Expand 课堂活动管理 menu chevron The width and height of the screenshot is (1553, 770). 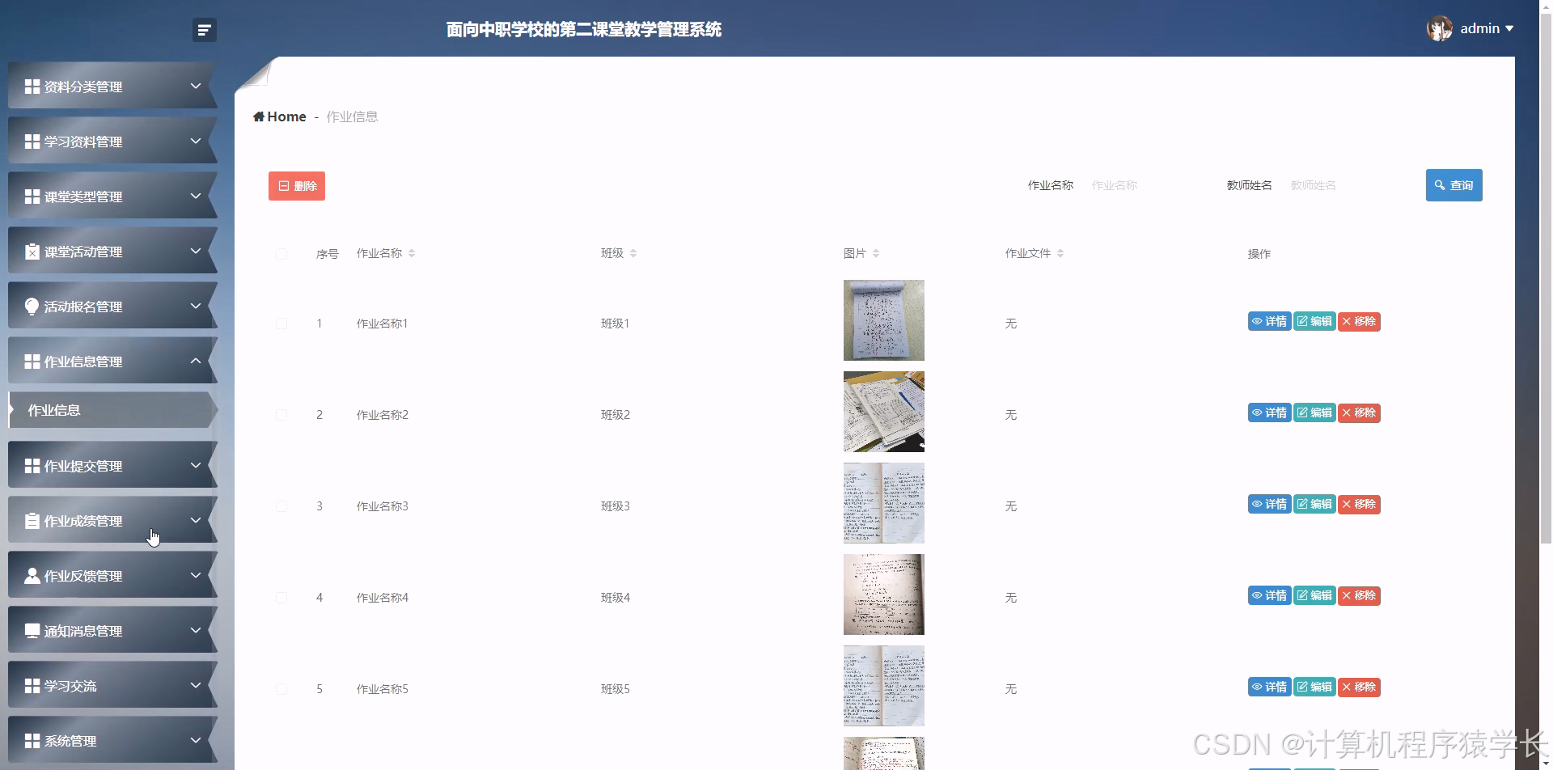(x=196, y=251)
